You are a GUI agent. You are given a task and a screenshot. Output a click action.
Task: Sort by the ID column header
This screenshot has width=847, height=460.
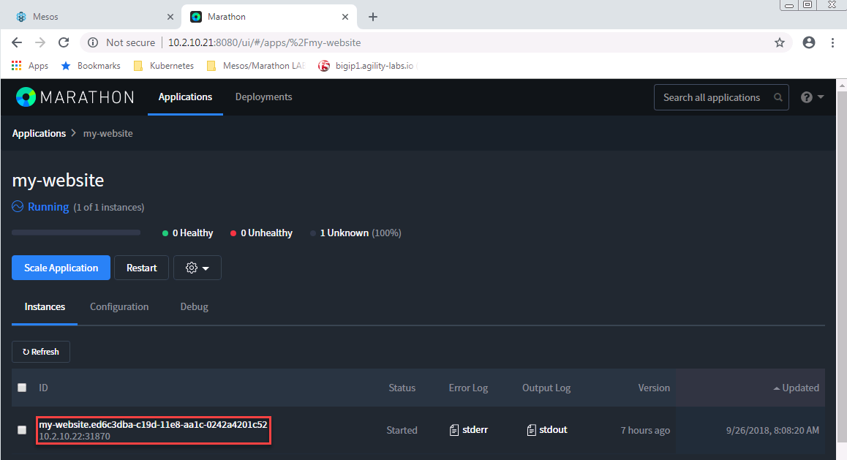point(43,388)
